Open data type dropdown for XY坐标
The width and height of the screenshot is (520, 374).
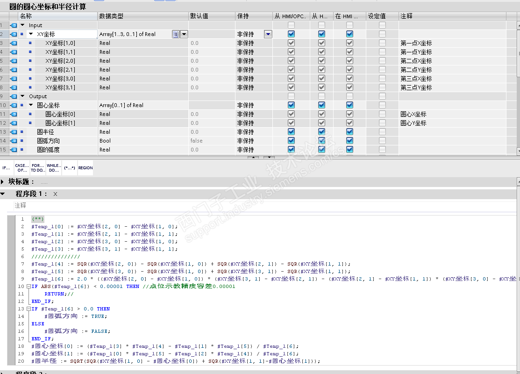click(184, 34)
